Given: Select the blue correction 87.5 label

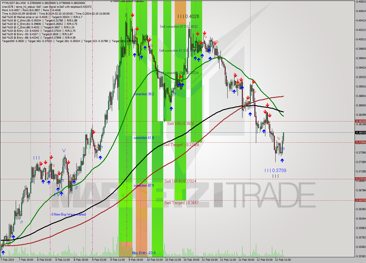Looking at the screenshot, I should pyautogui.click(x=144, y=186).
